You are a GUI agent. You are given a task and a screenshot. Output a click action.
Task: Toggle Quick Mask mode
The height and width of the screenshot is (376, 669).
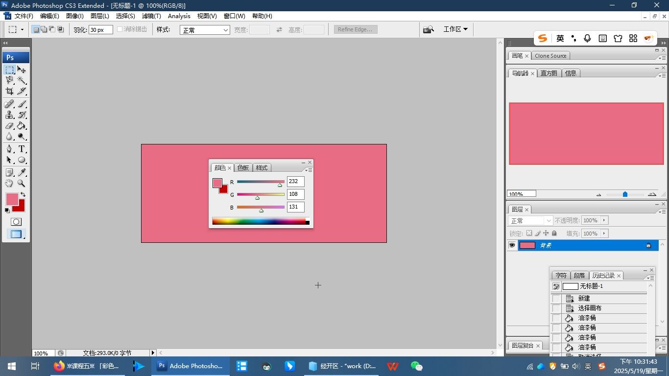pyautogui.click(x=16, y=222)
